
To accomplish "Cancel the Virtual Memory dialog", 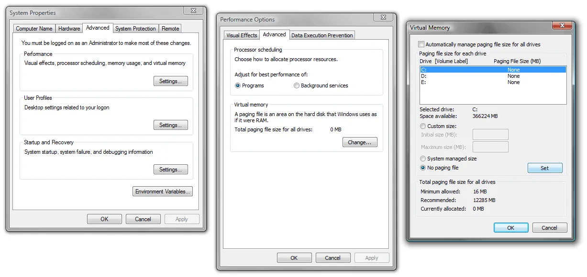I will (550, 228).
